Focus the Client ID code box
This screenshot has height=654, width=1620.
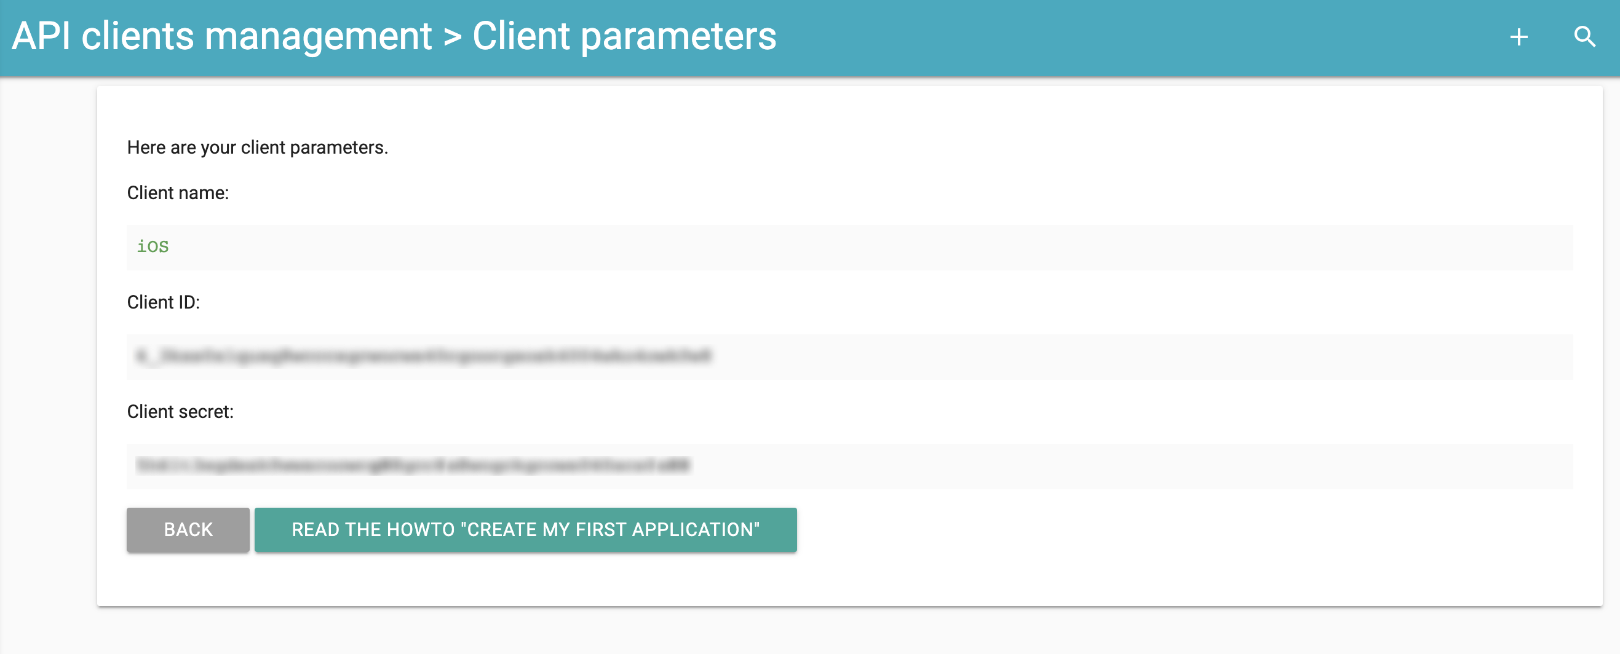click(849, 357)
